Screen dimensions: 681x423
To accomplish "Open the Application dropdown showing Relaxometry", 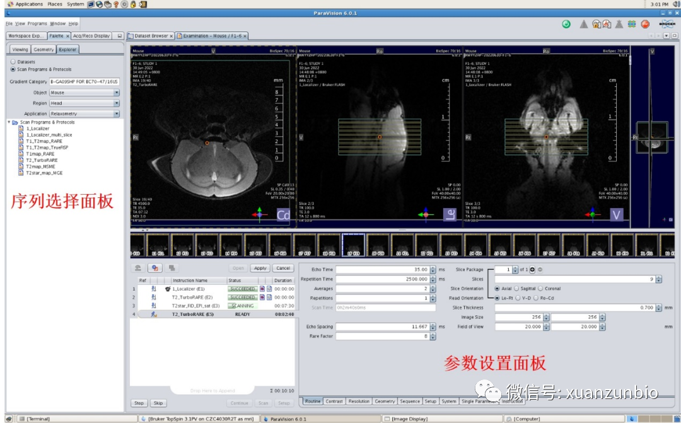I will (84, 113).
